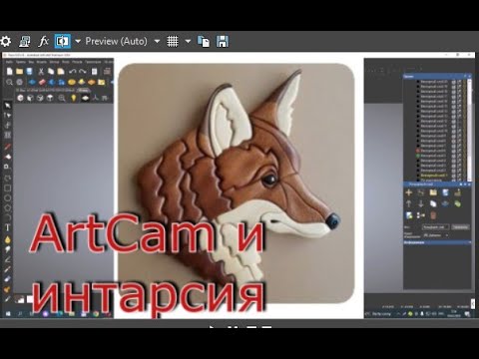Add new layer with the plus icon
The width and height of the screenshot is (479, 359).
[409, 192]
